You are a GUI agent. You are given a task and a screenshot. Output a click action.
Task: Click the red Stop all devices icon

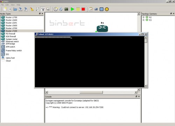coord(83,9)
